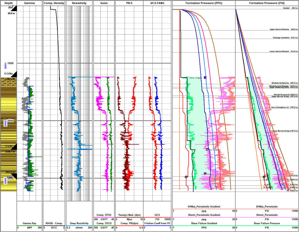Click the ohmm unit under Deep Resistivity

tap(79, 228)
